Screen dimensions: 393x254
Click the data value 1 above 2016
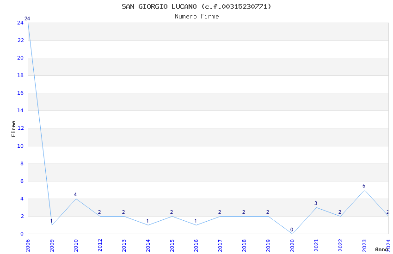[x=196, y=221]
